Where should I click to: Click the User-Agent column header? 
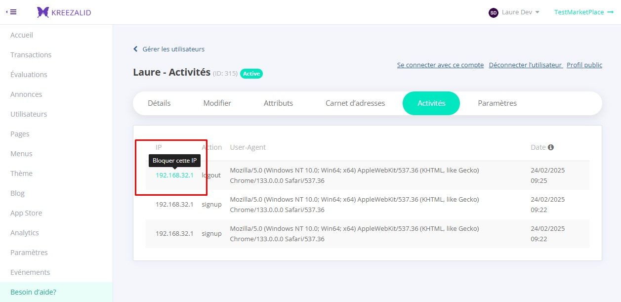tap(248, 147)
